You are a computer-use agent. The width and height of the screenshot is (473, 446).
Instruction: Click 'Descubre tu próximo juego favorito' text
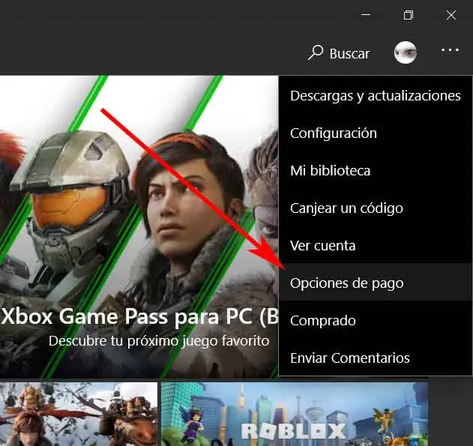159,341
